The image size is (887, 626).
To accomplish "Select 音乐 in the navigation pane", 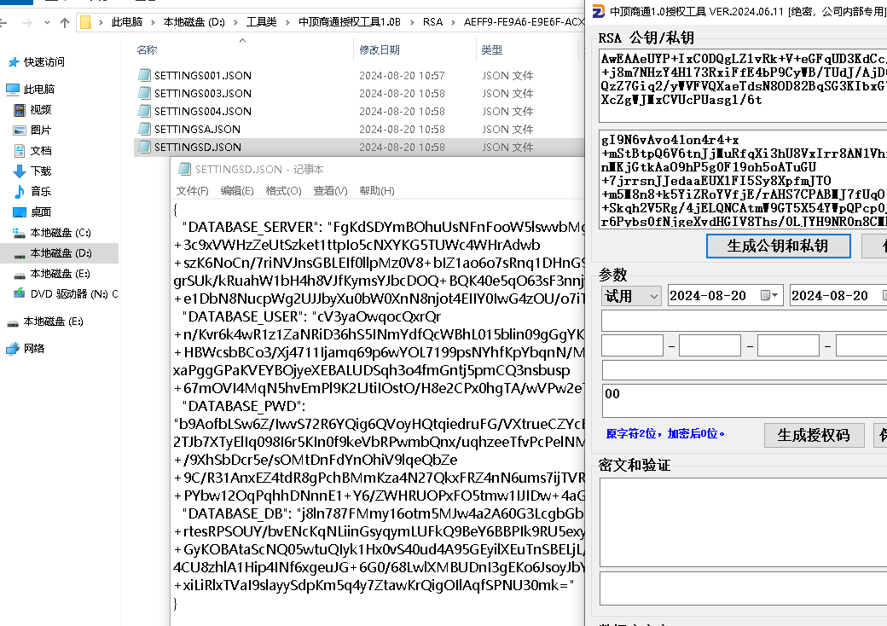I will click(x=41, y=191).
